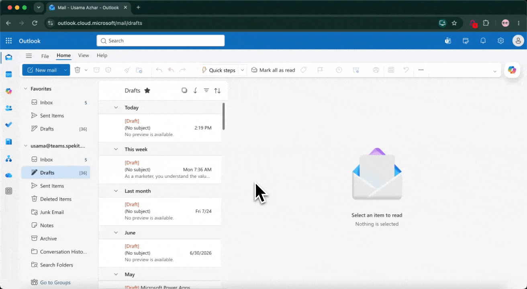Screen dimensions: 527x289
Task: Bookmark this page with Chrome star
Action: (x=454, y=23)
